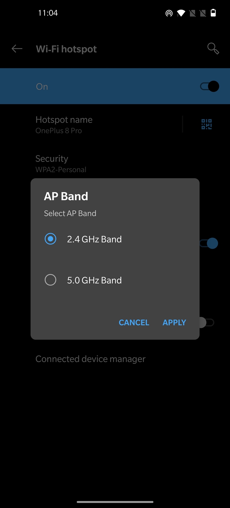Tap the back arrow icon
Viewport: 230px width, 508px height.
coord(17,49)
